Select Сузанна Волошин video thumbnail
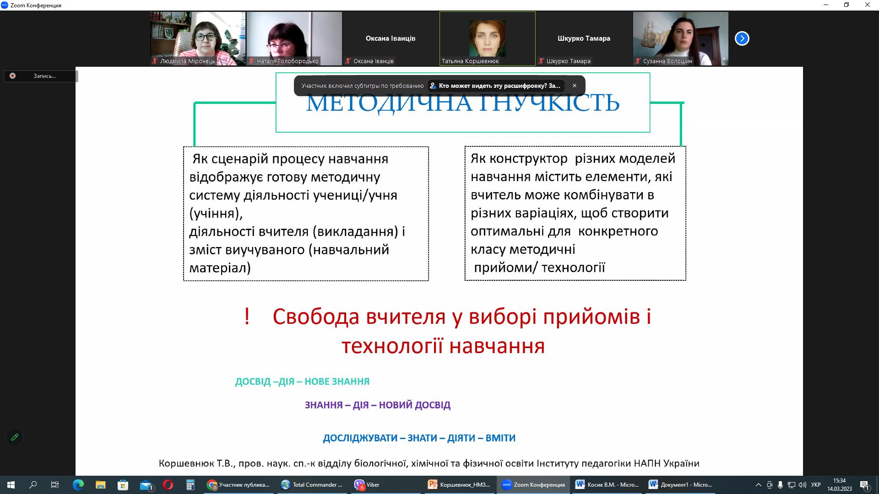 coord(680,38)
